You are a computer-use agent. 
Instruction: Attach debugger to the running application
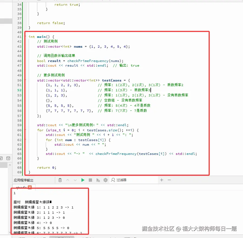pos(98,180)
